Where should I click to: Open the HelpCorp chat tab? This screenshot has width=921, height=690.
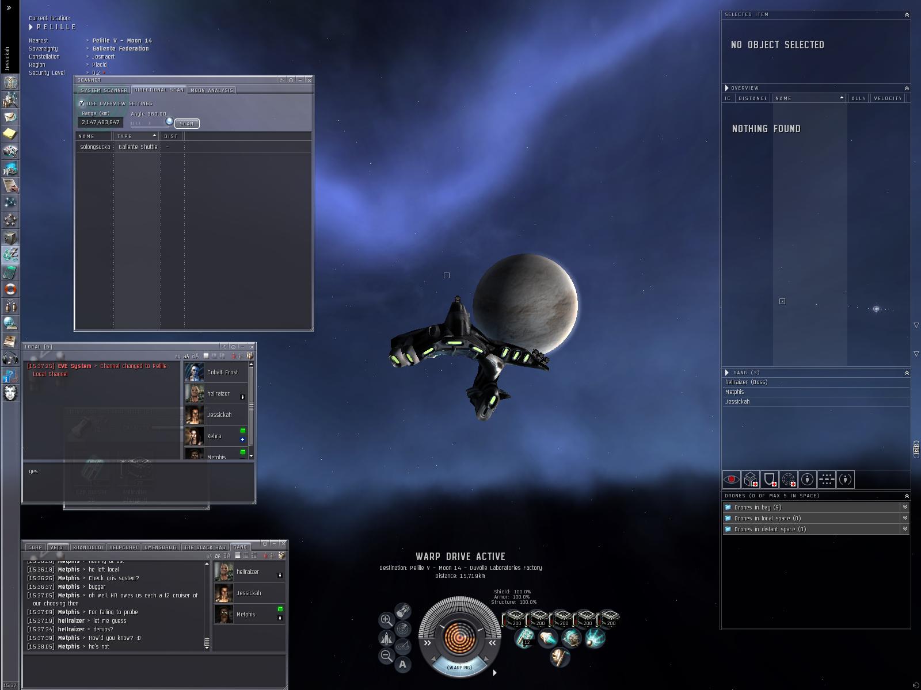pos(124,547)
